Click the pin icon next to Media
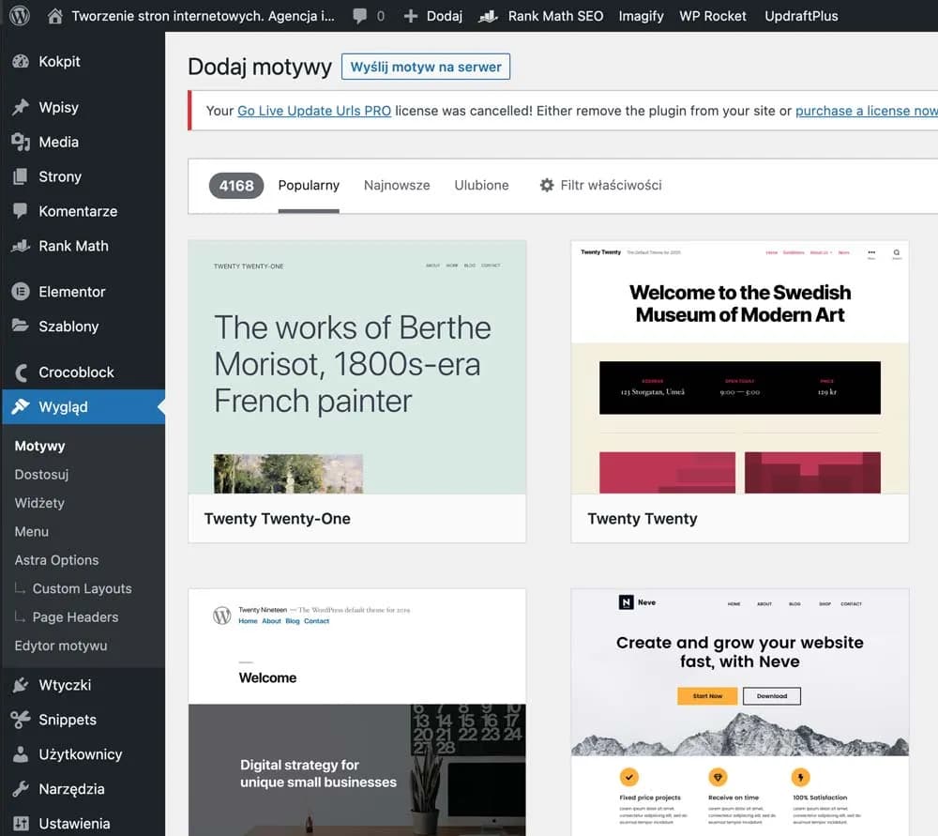938x836 pixels. click(x=21, y=142)
